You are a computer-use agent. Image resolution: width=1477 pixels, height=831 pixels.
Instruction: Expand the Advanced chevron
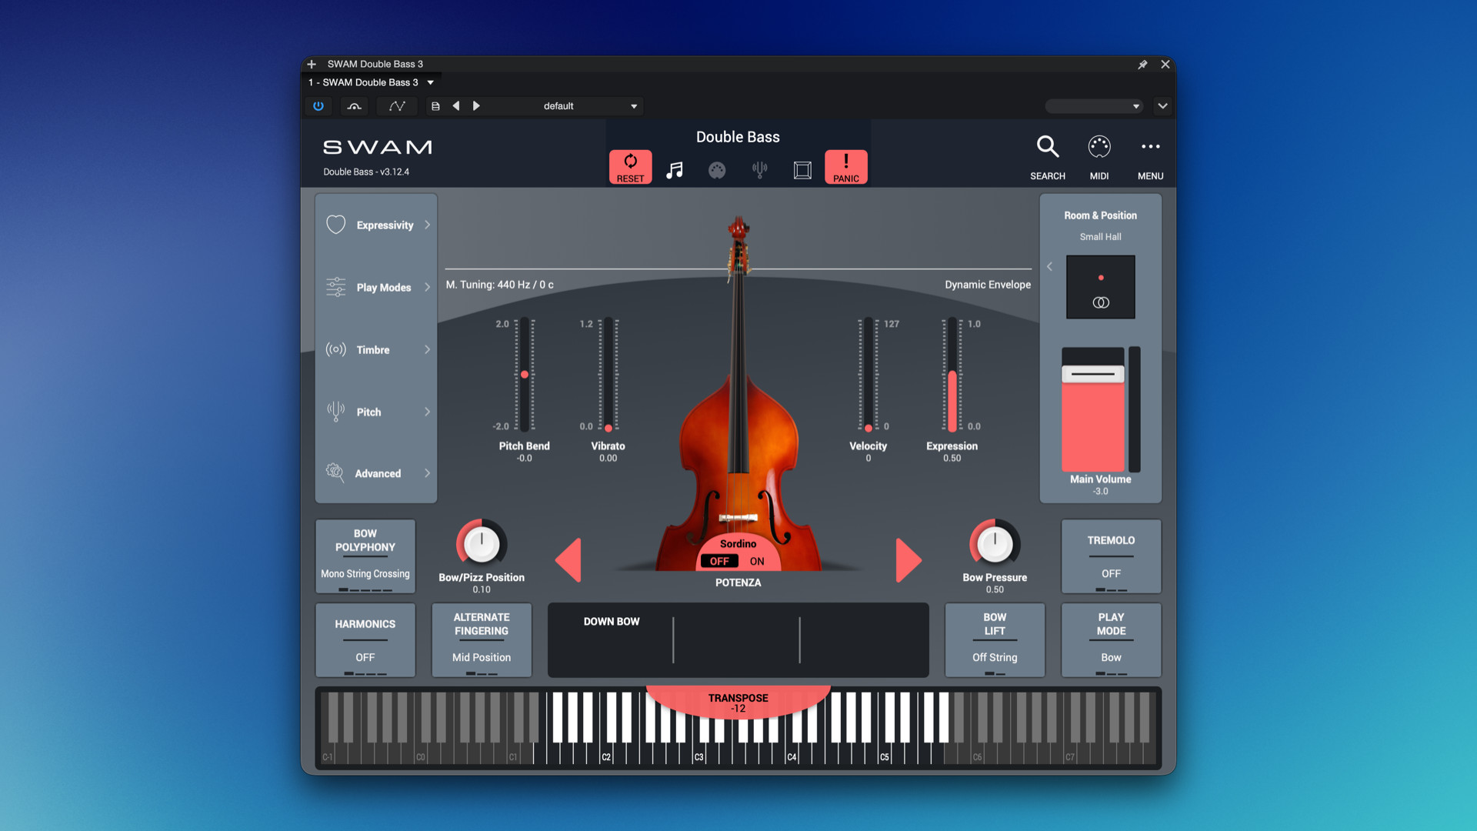(x=427, y=473)
